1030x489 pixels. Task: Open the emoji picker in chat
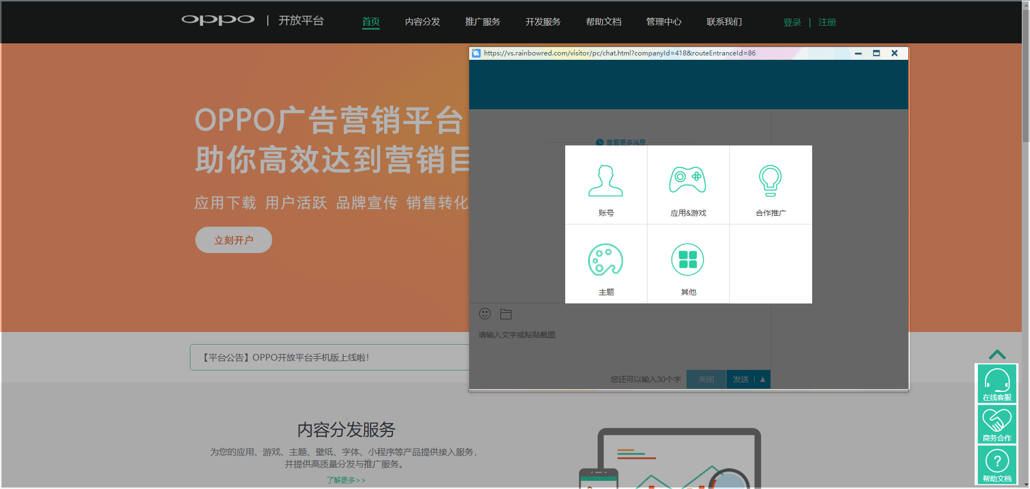[x=485, y=313]
